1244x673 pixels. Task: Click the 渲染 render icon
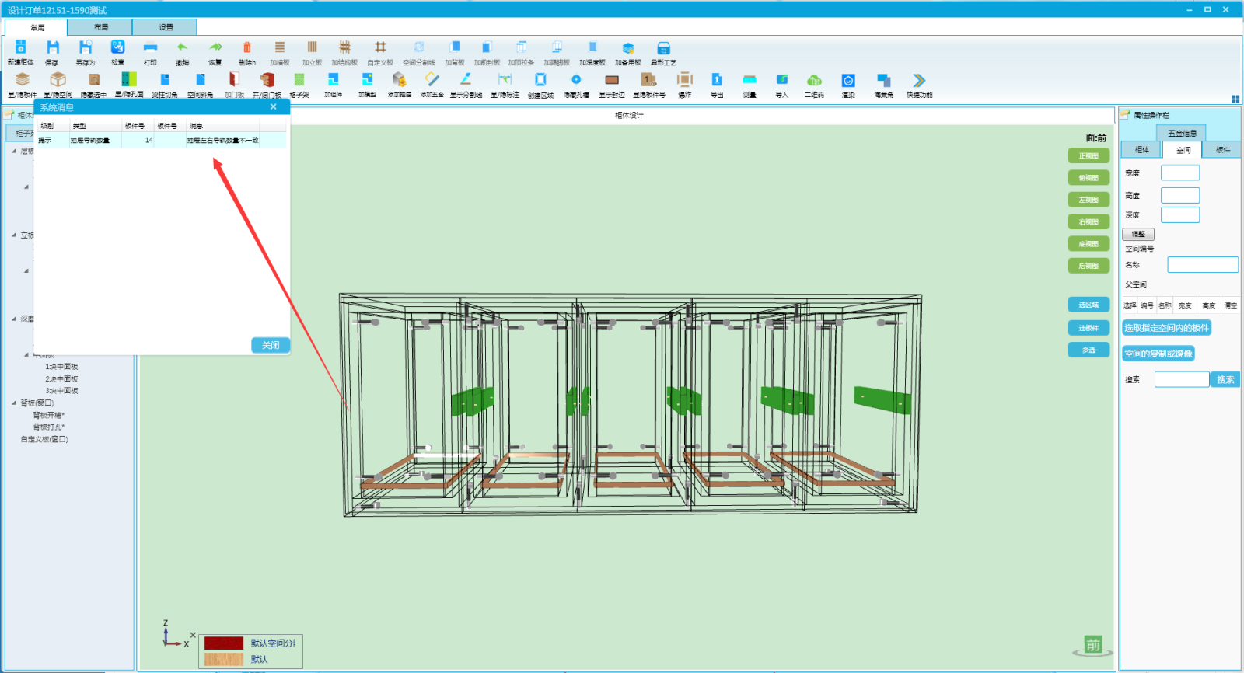click(848, 80)
